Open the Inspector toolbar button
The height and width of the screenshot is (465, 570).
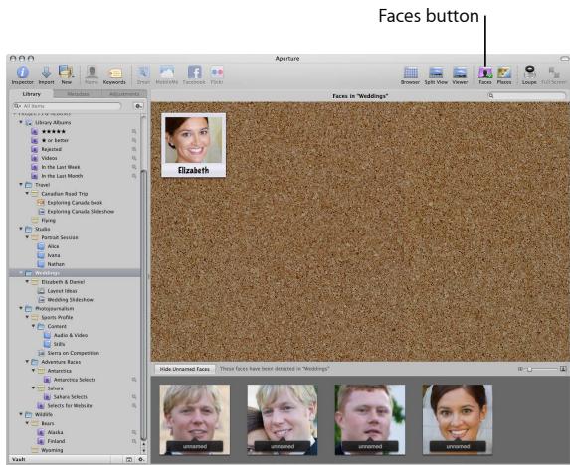22,76
